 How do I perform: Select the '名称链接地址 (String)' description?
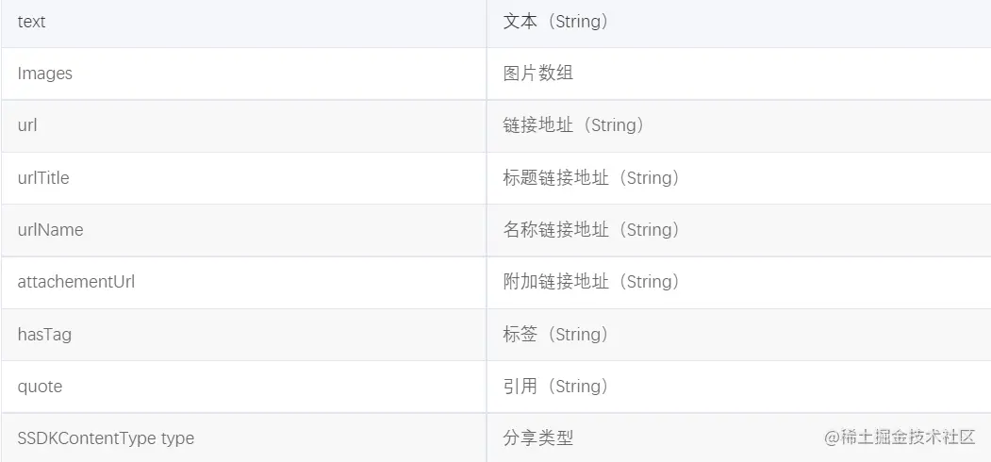(x=591, y=229)
